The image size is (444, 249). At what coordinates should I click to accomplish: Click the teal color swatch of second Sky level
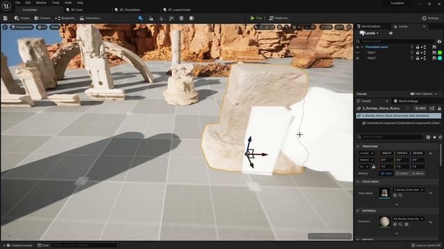point(440,58)
